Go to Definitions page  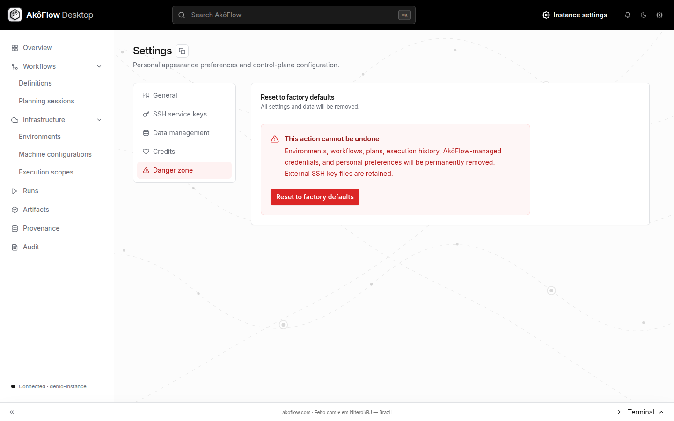pos(35,83)
